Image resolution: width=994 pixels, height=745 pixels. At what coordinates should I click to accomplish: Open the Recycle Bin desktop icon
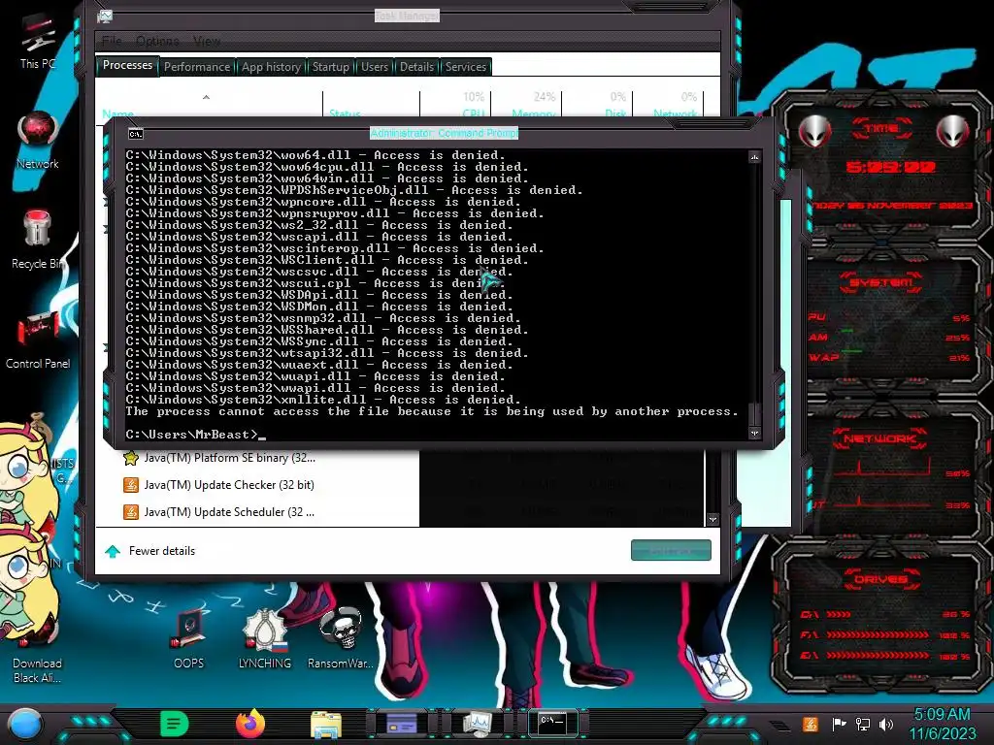(38, 238)
